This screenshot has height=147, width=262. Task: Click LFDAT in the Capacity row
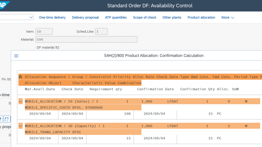click(x=173, y=126)
